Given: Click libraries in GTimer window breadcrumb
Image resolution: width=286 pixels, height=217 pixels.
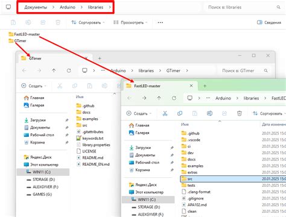Looking at the screenshot, I should tap(146, 71).
